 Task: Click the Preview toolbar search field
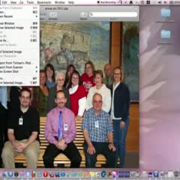pyautogui.click(x=113, y=14)
